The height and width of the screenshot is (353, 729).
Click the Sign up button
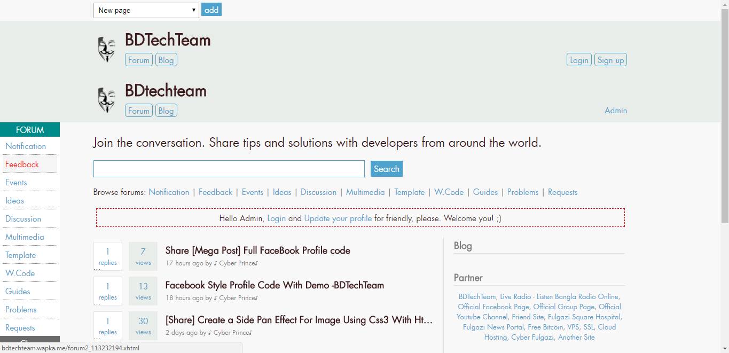point(610,60)
